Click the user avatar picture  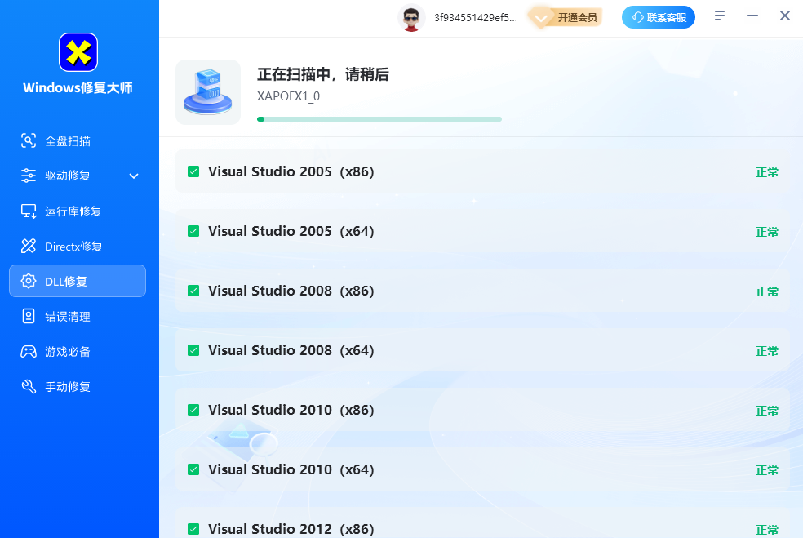411,17
